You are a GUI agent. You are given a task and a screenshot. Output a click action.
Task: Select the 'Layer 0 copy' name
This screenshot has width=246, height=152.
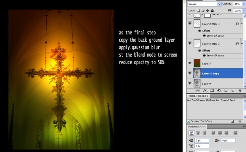pyautogui.click(x=211, y=74)
